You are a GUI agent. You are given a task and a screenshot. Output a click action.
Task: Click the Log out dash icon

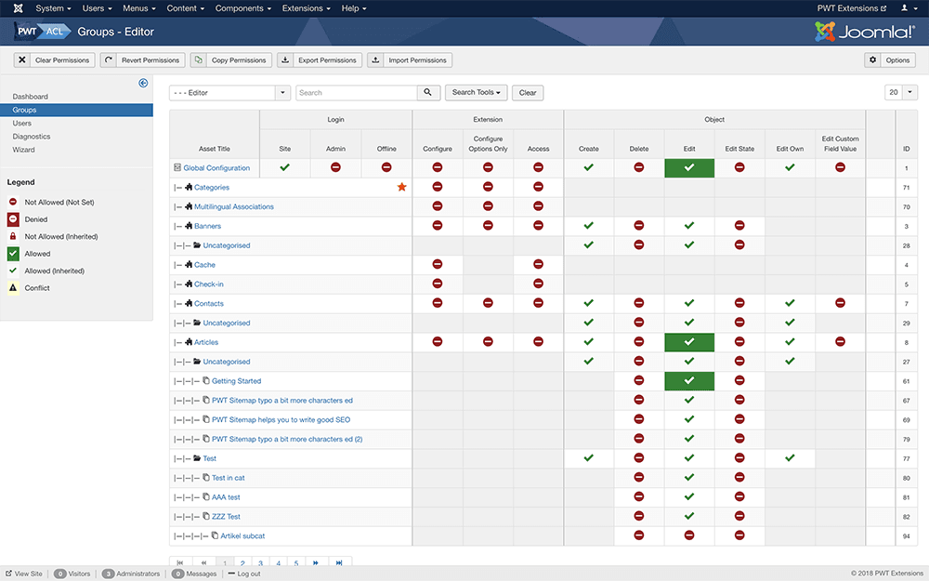pyautogui.click(x=231, y=574)
